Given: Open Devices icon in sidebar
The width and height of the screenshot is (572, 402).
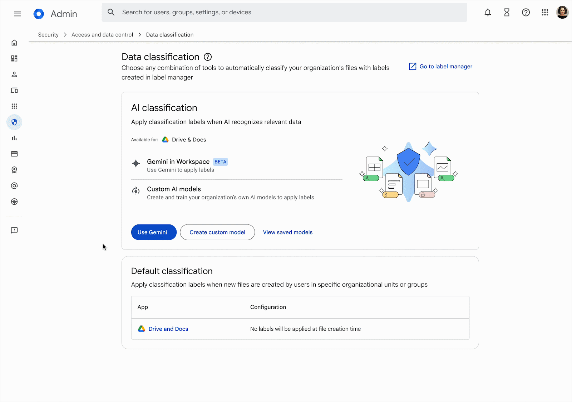Looking at the screenshot, I should 14,90.
